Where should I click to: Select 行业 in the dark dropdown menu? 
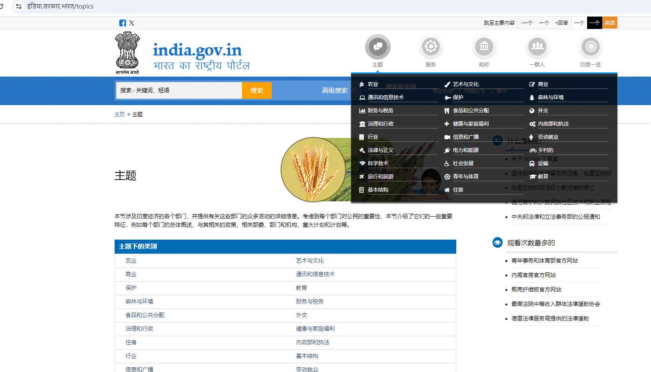click(373, 137)
